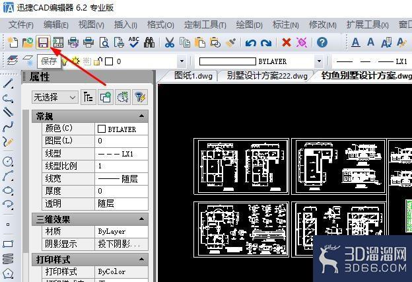412x282 pixels.
Task: Click the Paste clipboard icon
Action: (x=200, y=42)
